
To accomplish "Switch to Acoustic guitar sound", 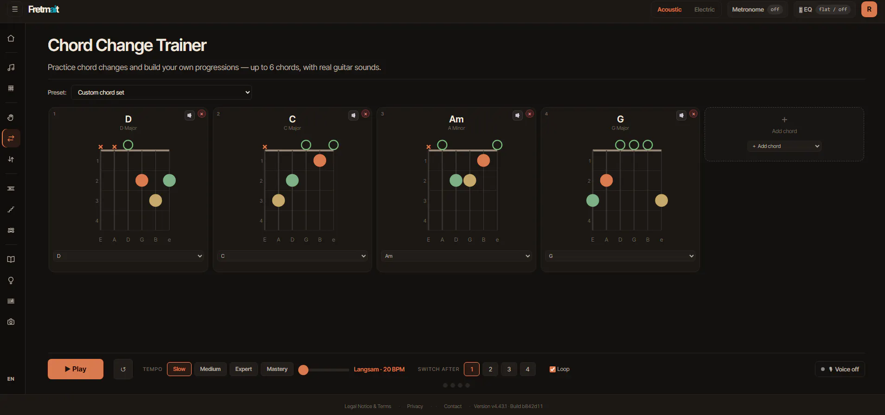I will pyautogui.click(x=669, y=9).
